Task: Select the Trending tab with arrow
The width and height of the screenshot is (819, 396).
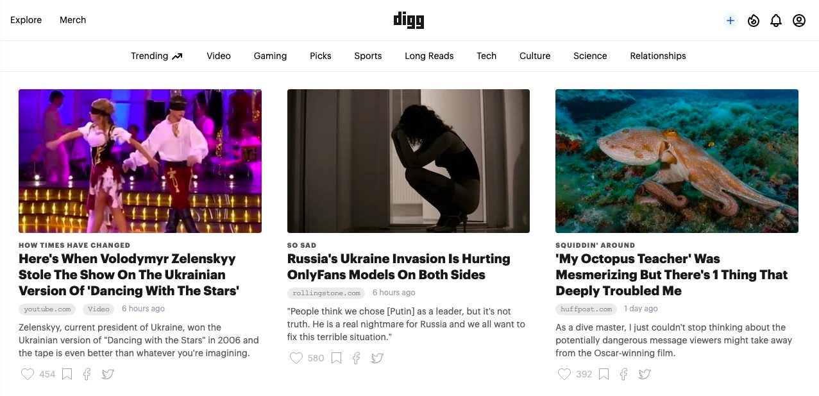Action: click(x=156, y=56)
